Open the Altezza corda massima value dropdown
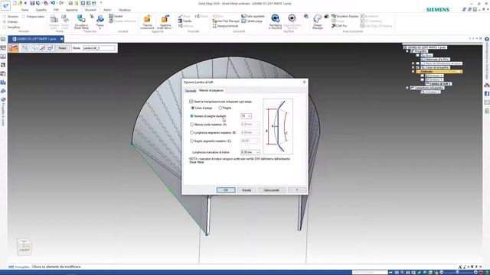Image resolution: width=490 pixels, height=275 pixels. click(257, 125)
